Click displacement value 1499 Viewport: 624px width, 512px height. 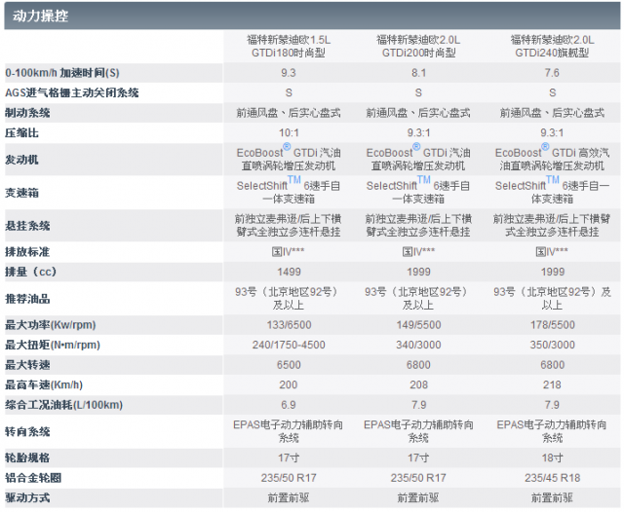coord(289,273)
